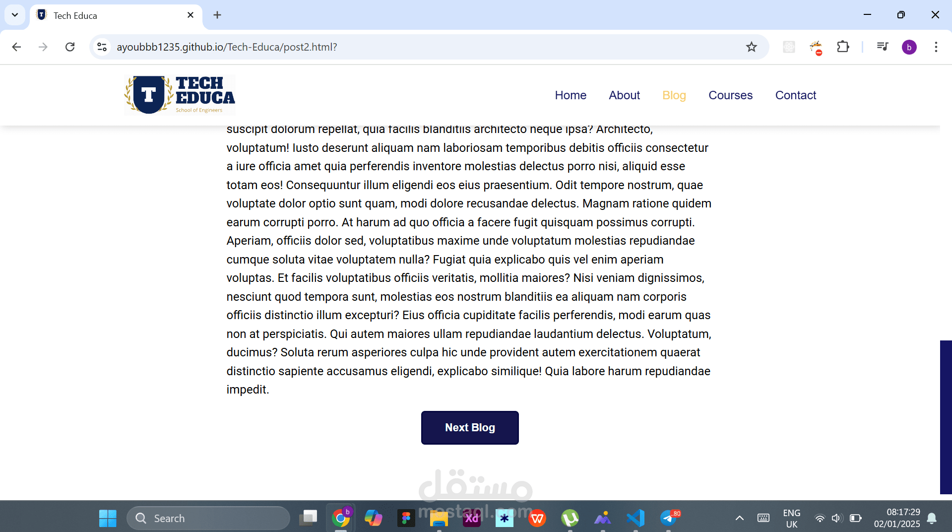Open the notifications bell icon
This screenshot has height=532, width=952.
pos(932,518)
